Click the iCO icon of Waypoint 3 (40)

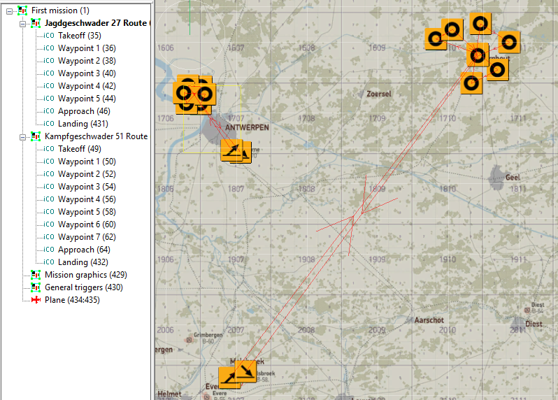(49, 73)
